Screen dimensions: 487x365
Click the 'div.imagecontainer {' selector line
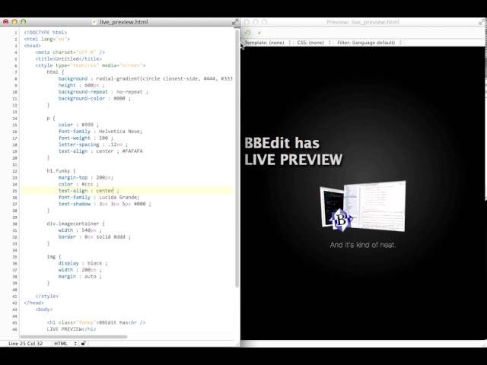tap(76, 224)
